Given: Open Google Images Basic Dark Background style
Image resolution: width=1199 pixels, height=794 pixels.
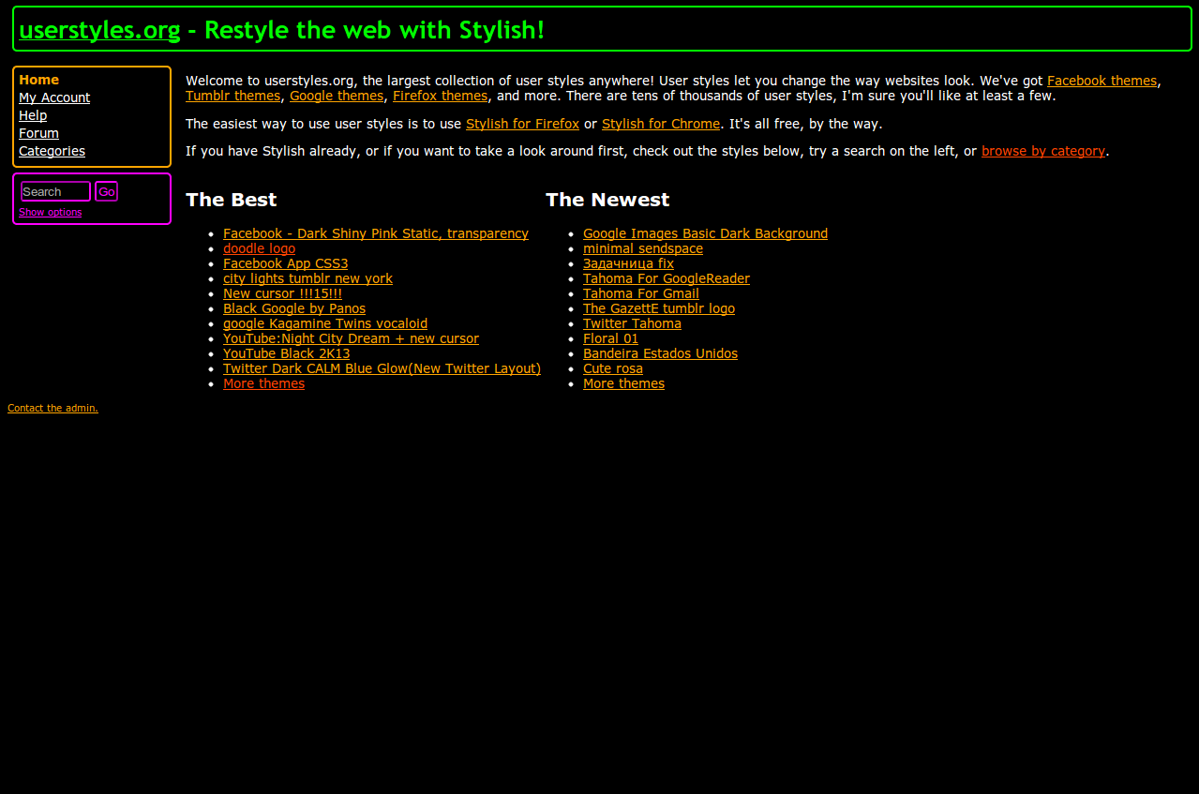Looking at the screenshot, I should (x=705, y=233).
